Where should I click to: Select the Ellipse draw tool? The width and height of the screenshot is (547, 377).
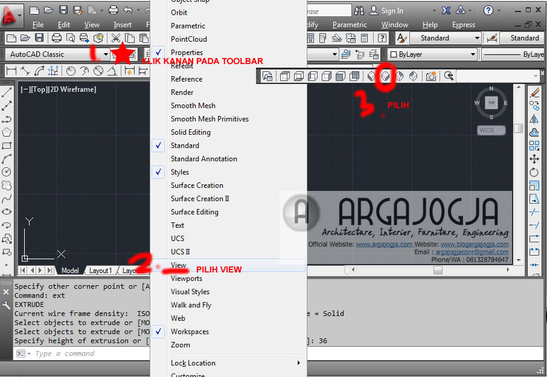coord(7,211)
